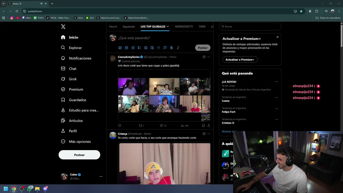Open the Kick bookmark
Viewport: 343px width, 193px height.
[x=90, y=18]
